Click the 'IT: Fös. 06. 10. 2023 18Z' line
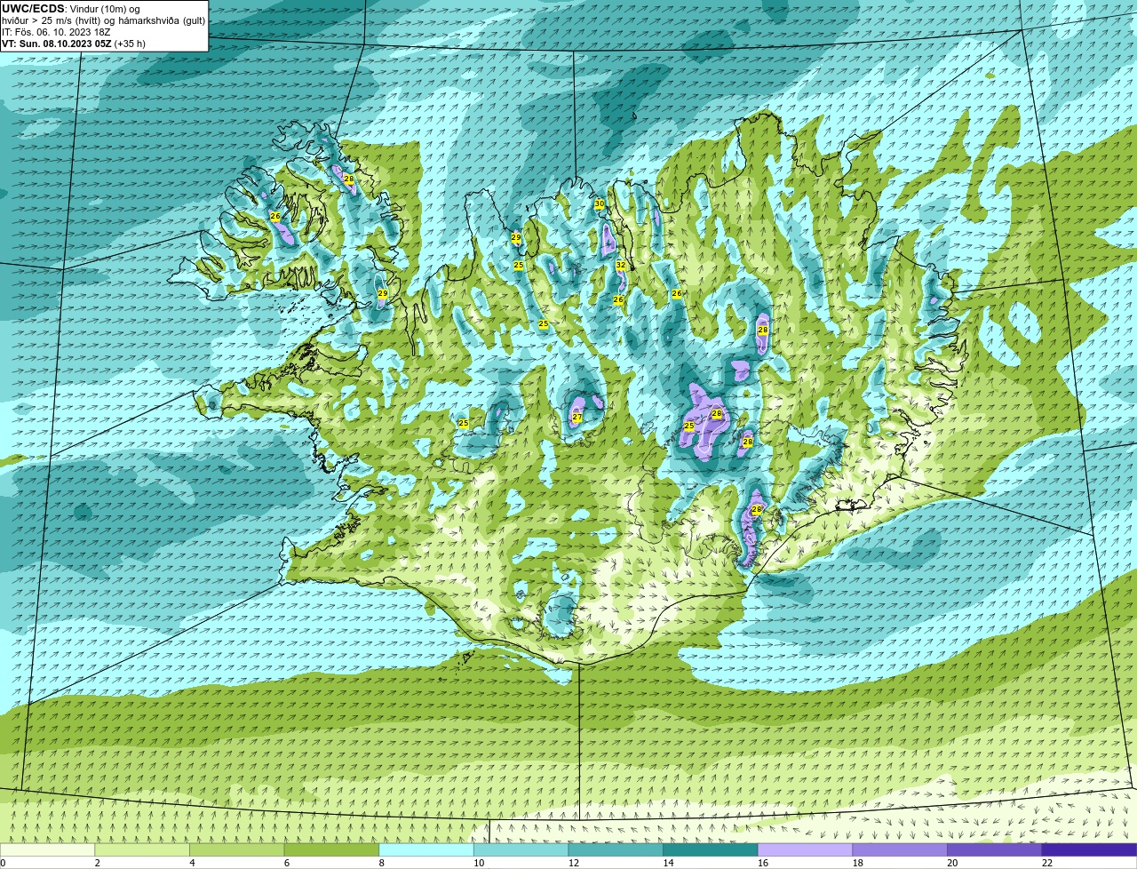Screen dimensions: 1137x869 [x=56, y=32]
